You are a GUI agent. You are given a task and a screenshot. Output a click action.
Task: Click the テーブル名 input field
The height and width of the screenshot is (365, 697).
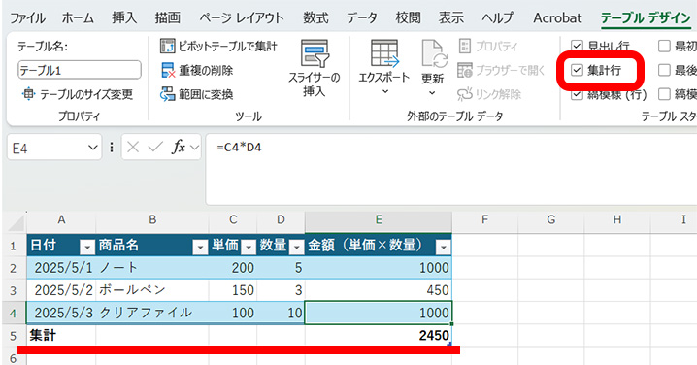tap(80, 70)
